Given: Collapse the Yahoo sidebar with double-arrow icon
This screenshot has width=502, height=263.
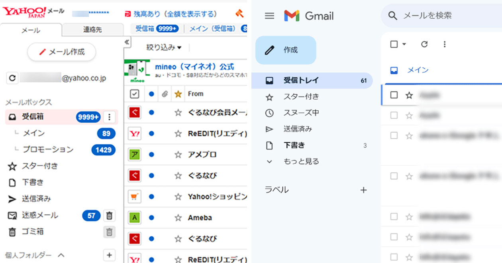Looking at the screenshot, I should (x=127, y=42).
